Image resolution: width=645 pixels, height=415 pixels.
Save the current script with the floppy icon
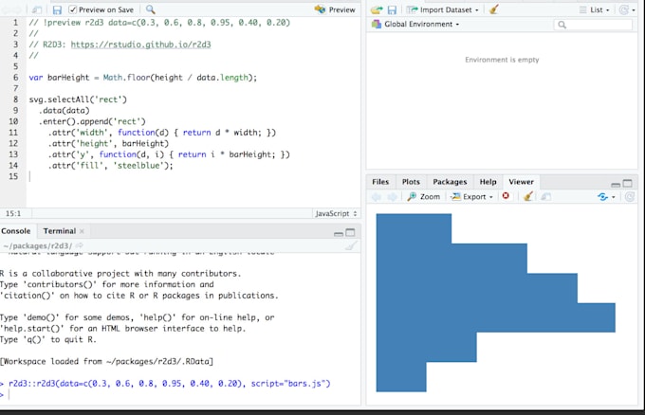click(57, 9)
